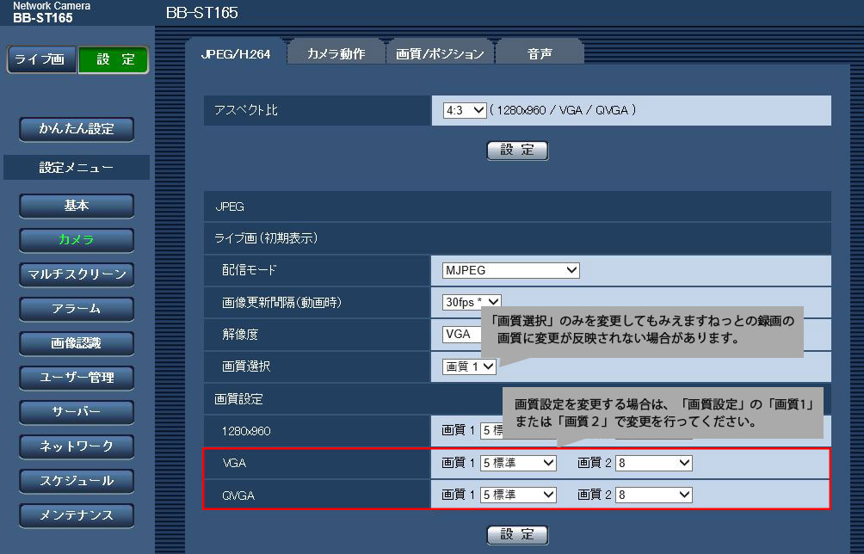Open the アスペクト比 4:3 dropdown
This screenshot has height=554, width=864.
pos(465,110)
